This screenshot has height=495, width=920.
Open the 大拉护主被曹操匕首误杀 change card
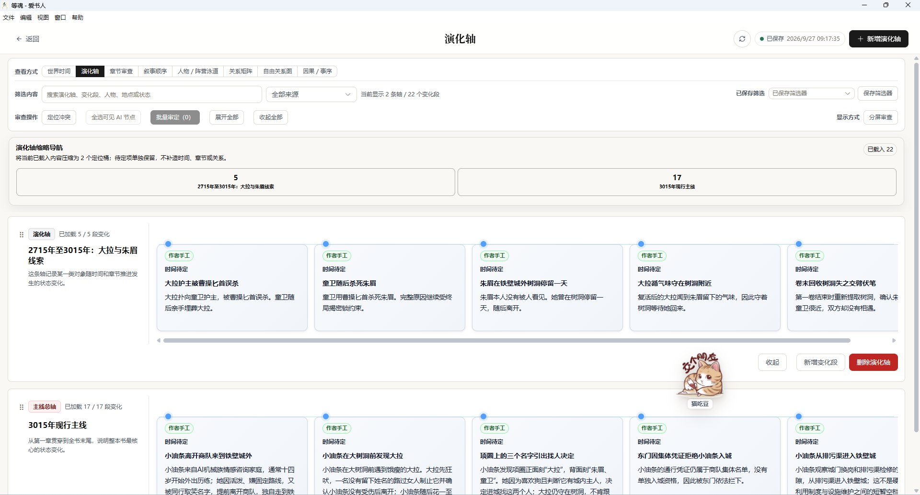pos(232,288)
